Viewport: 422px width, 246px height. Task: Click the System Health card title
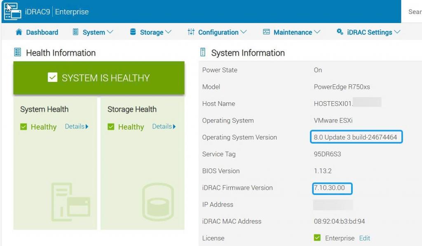(45, 109)
